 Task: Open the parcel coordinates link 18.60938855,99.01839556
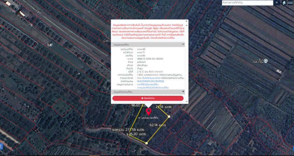151,81
